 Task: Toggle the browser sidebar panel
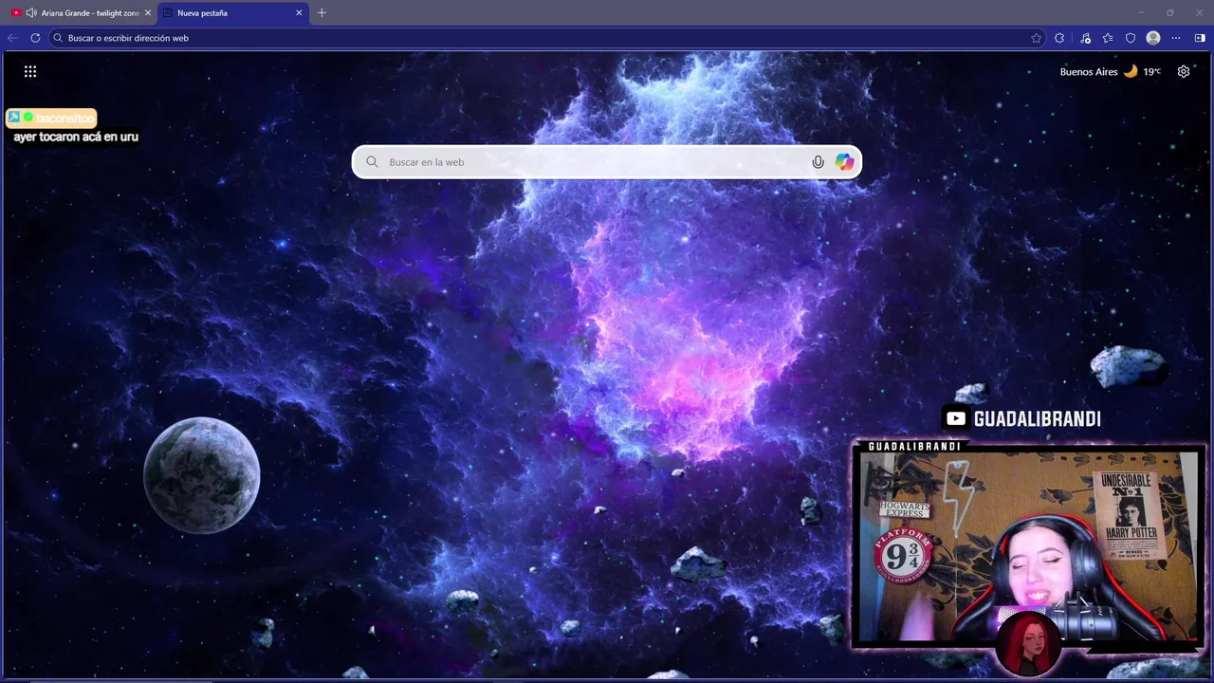1200,38
